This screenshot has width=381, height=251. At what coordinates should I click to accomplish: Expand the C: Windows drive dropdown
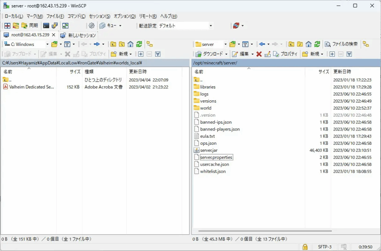[x=47, y=44]
